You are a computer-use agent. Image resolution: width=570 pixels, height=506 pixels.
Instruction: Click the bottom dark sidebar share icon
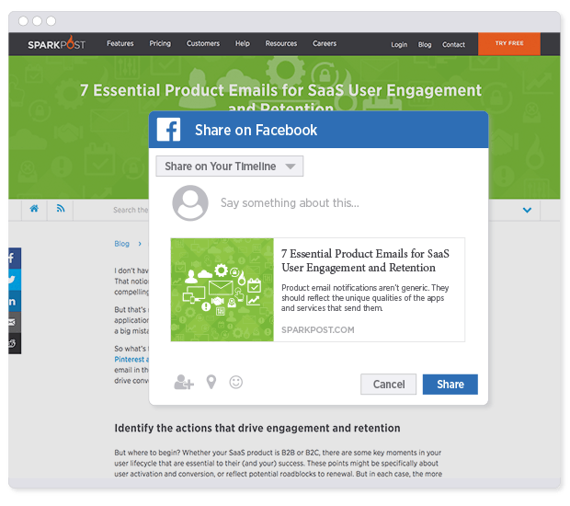pos(15,343)
